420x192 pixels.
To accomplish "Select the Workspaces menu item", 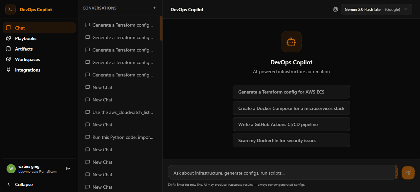I will pos(28,59).
